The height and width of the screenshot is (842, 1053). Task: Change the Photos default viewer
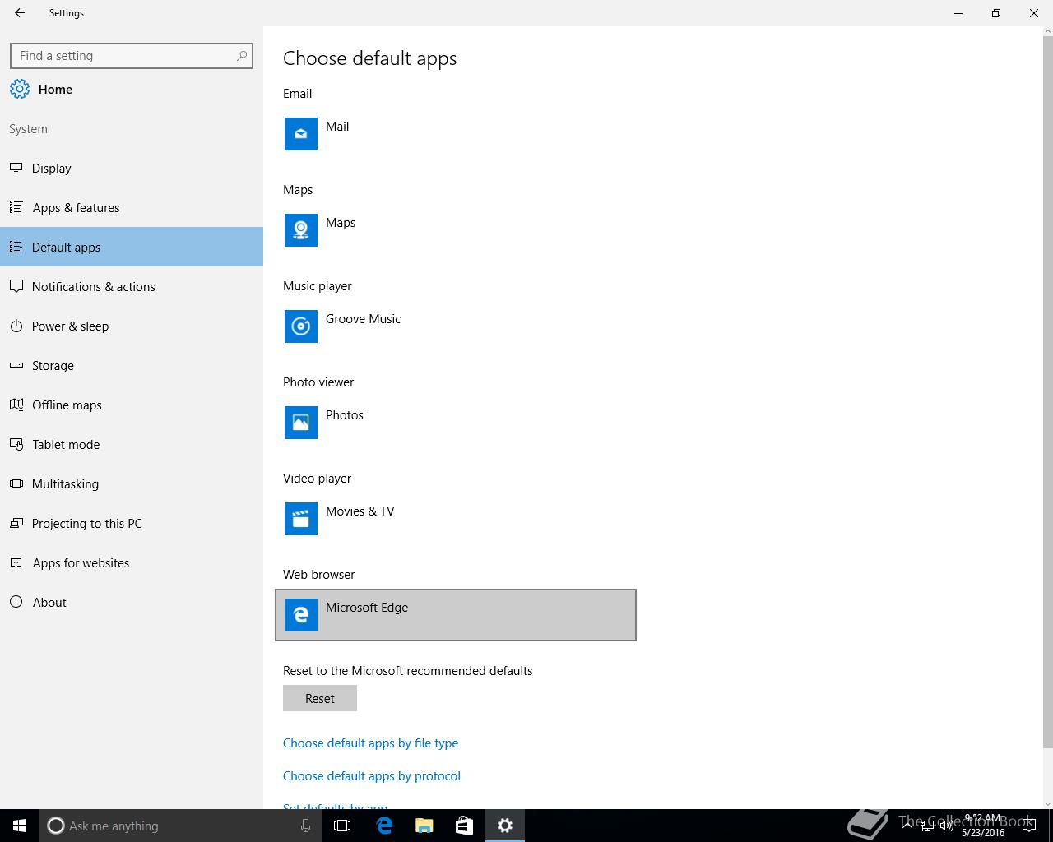456,423
